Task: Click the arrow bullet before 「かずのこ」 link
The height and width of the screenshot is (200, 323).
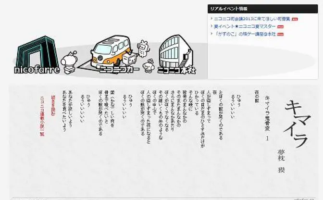Action: 211,34
